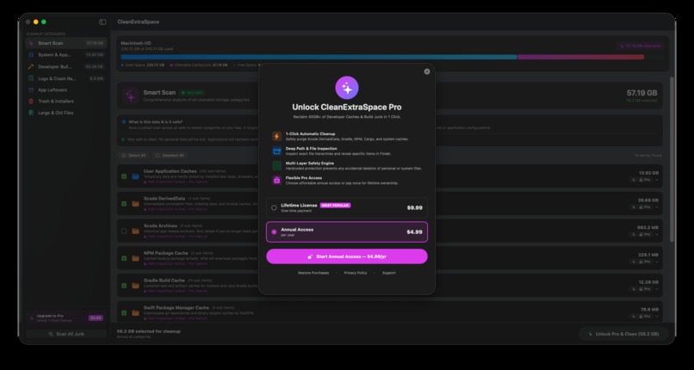Click the Large & Old Files icon
Viewport: 694px width, 370px height.
click(31, 113)
